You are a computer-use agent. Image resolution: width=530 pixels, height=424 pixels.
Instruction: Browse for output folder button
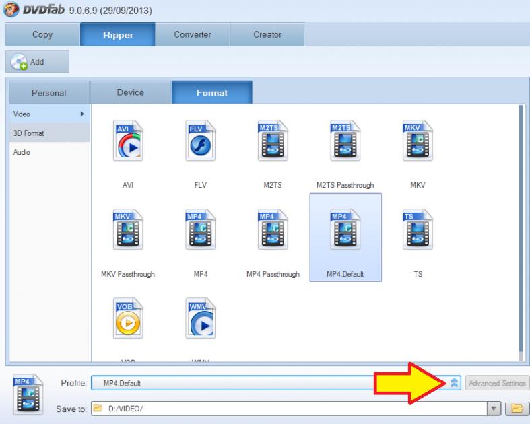(x=517, y=409)
